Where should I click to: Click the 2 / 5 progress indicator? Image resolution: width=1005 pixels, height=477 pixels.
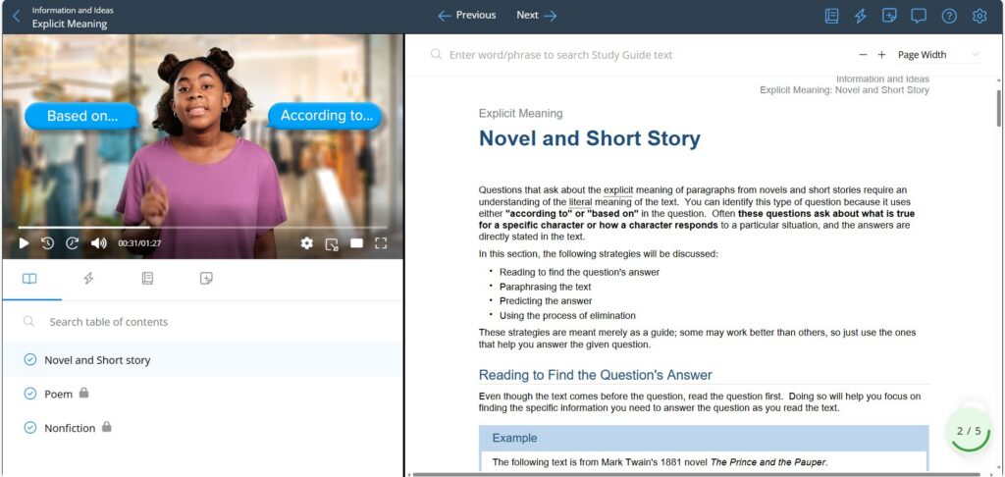pyautogui.click(x=969, y=431)
